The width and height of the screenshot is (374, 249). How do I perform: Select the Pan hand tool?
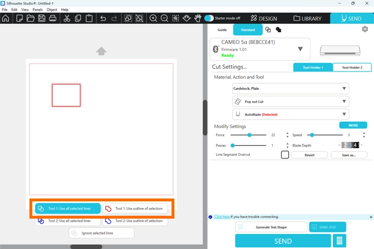tap(198, 19)
